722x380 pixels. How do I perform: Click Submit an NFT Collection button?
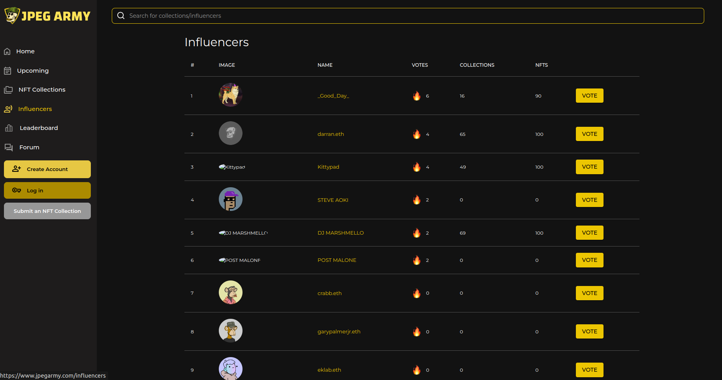(x=47, y=211)
